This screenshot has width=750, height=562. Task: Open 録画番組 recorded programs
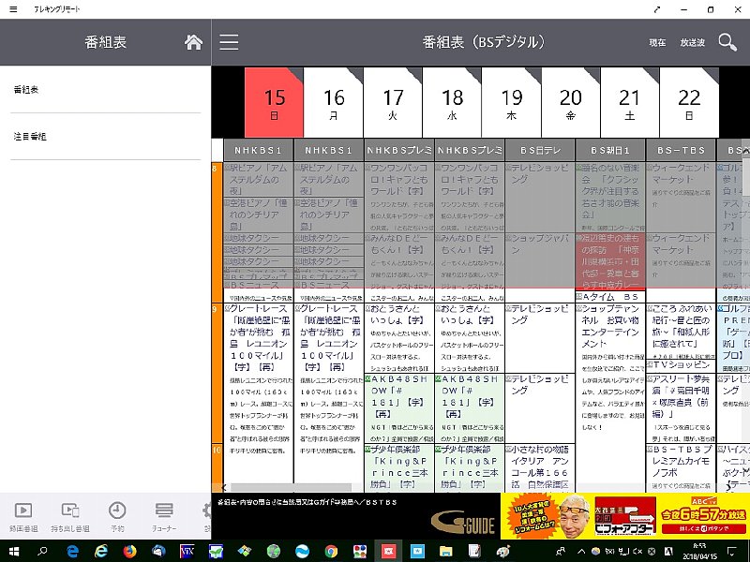coord(23,517)
